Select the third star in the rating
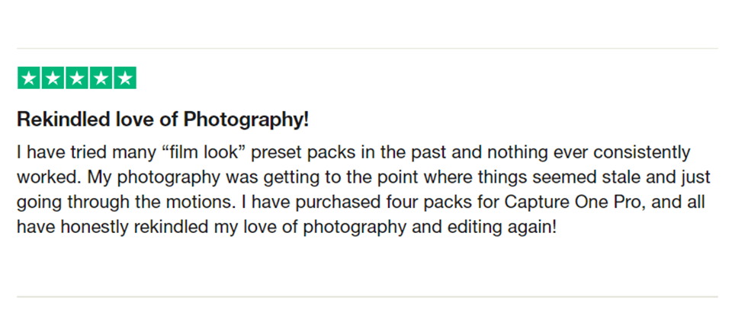732x335 pixels. point(77,78)
